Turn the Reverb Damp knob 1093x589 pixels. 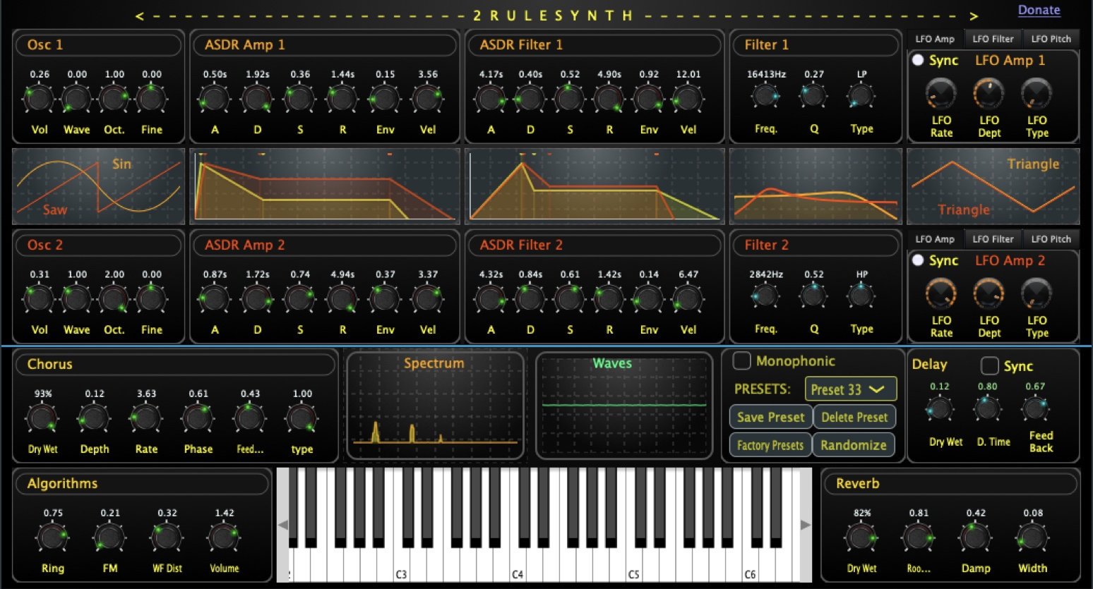(976, 538)
